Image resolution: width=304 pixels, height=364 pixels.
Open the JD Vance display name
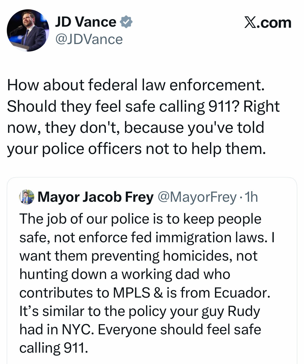coord(86,22)
